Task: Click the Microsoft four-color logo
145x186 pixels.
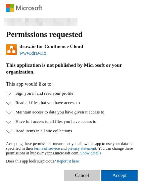Action: [x=10, y=8]
